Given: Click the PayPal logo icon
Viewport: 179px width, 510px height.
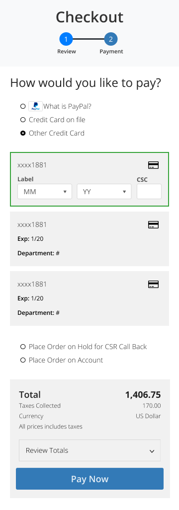Looking at the screenshot, I should 35,106.
